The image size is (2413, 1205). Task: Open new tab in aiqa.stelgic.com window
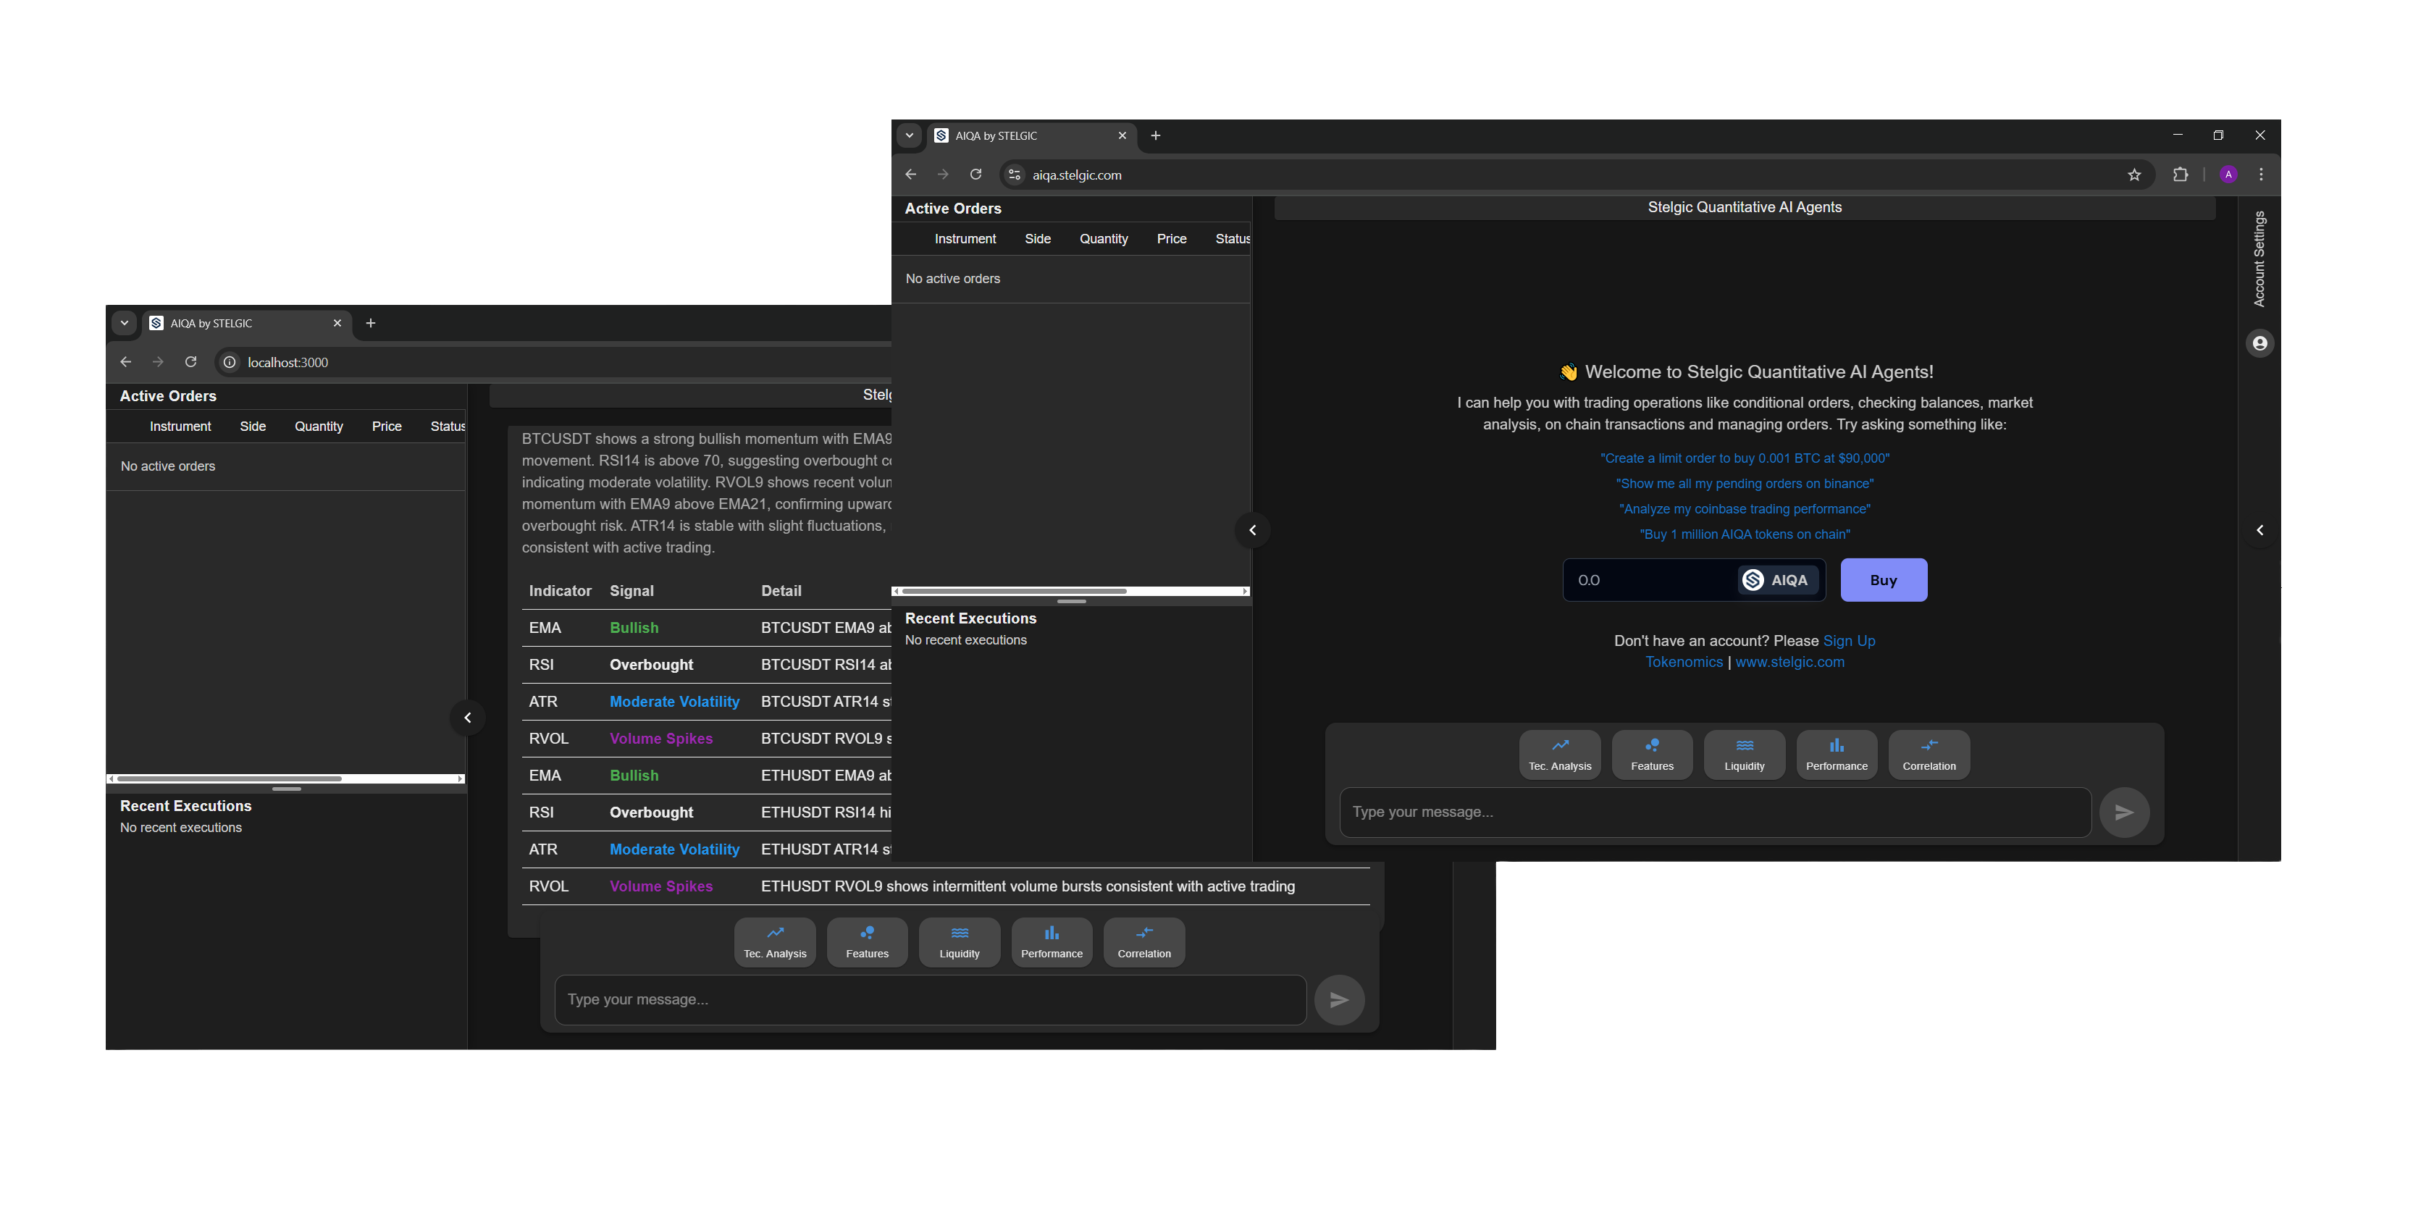click(1156, 136)
